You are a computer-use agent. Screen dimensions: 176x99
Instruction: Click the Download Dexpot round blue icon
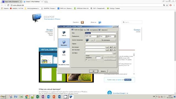[109, 93]
